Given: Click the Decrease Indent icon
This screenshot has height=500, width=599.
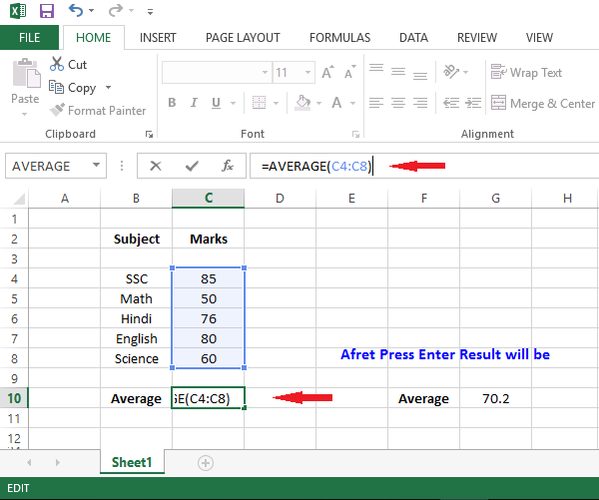Looking at the screenshot, I should [451, 103].
